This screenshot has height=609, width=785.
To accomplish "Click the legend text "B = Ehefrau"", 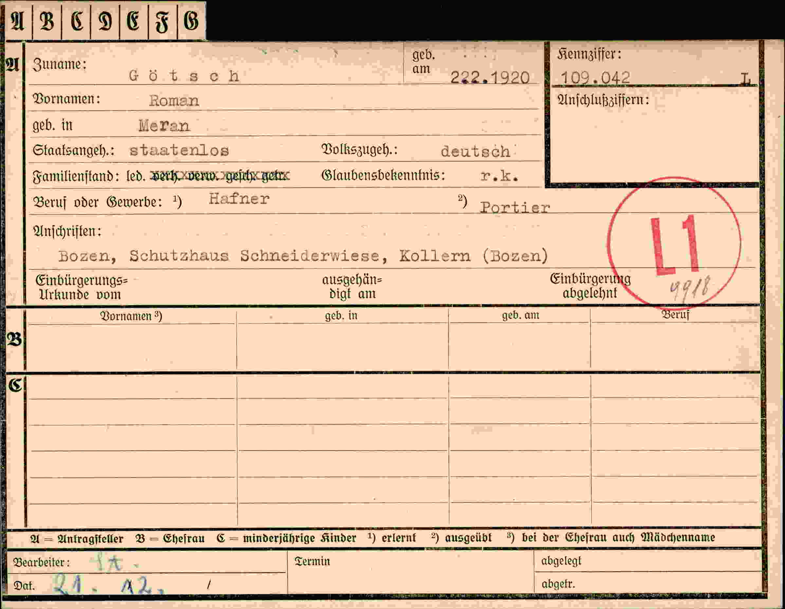I will [x=170, y=539].
